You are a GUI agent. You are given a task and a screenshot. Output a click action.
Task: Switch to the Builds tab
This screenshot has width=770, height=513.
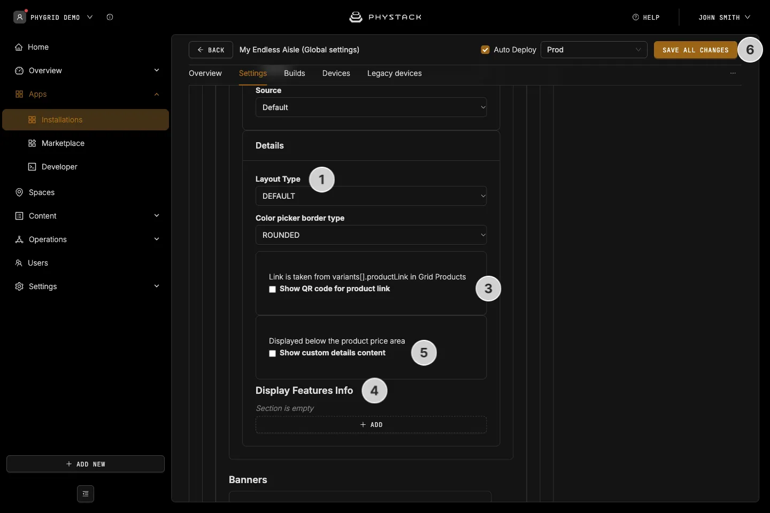tap(295, 73)
